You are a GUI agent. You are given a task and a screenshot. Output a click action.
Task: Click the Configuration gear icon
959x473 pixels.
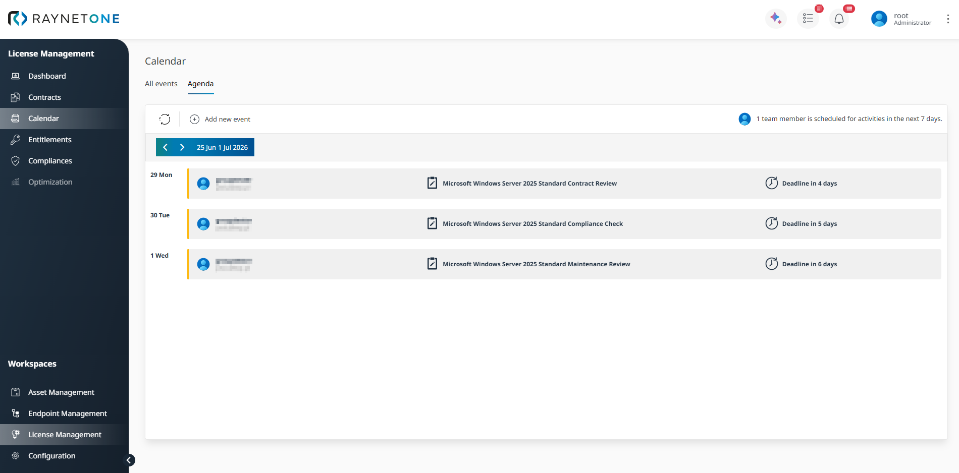[x=16, y=456]
